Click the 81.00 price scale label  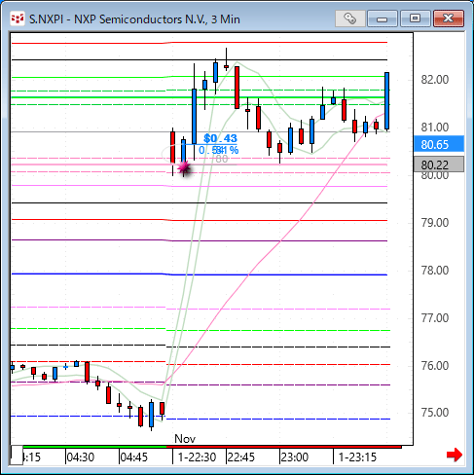(x=435, y=128)
